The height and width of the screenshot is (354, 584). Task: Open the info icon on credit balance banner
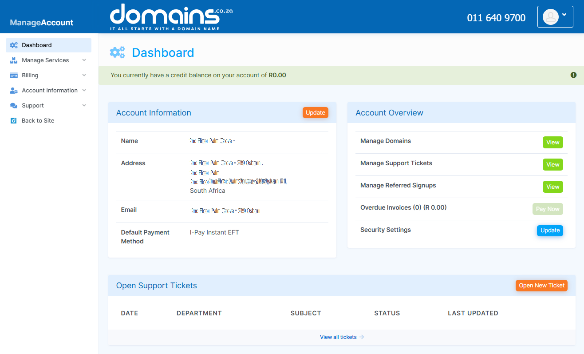573,75
